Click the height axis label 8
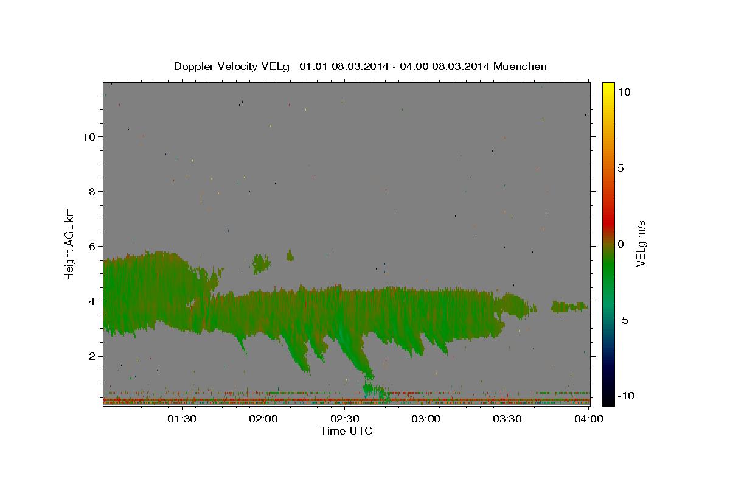The image size is (730, 487). pyautogui.click(x=92, y=191)
